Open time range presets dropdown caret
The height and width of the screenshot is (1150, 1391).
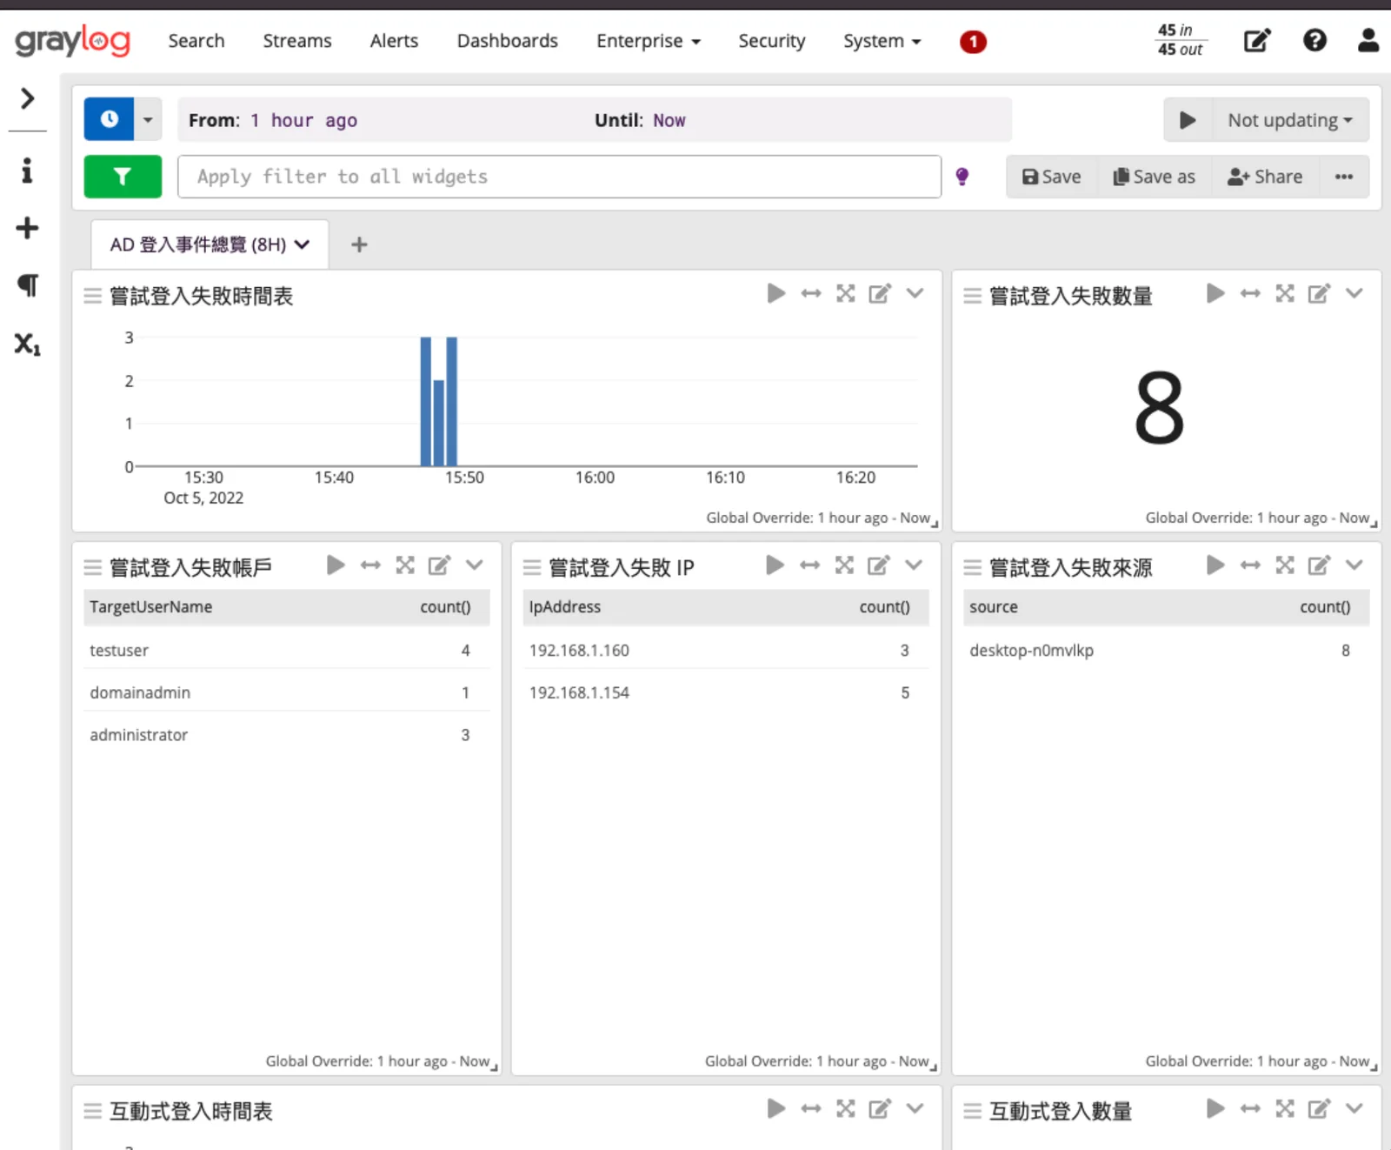click(x=148, y=119)
